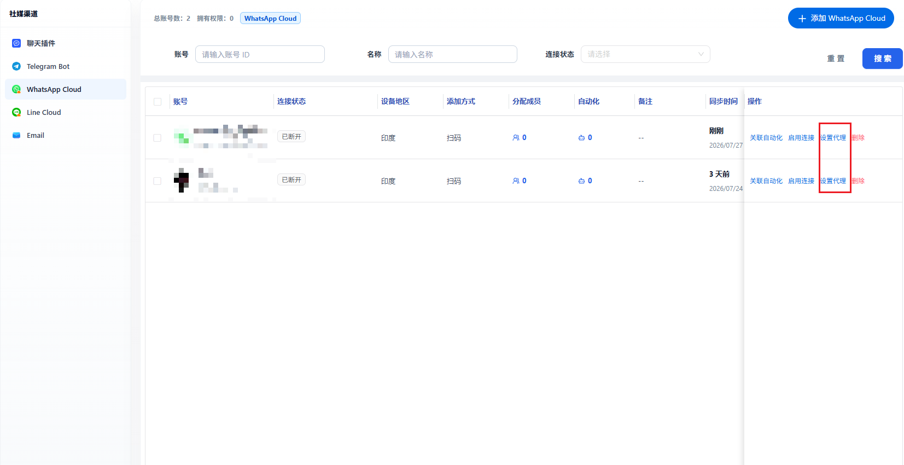904x465 pixels.
Task: Click the second row automation robot icon
Action: coord(581,181)
